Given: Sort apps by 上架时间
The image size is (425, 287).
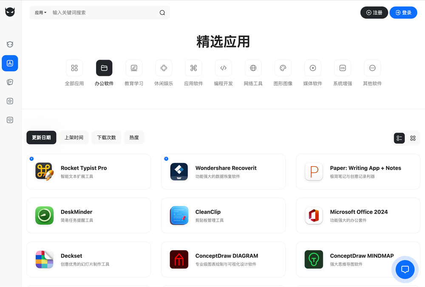Looking at the screenshot, I should coord(74,138).
